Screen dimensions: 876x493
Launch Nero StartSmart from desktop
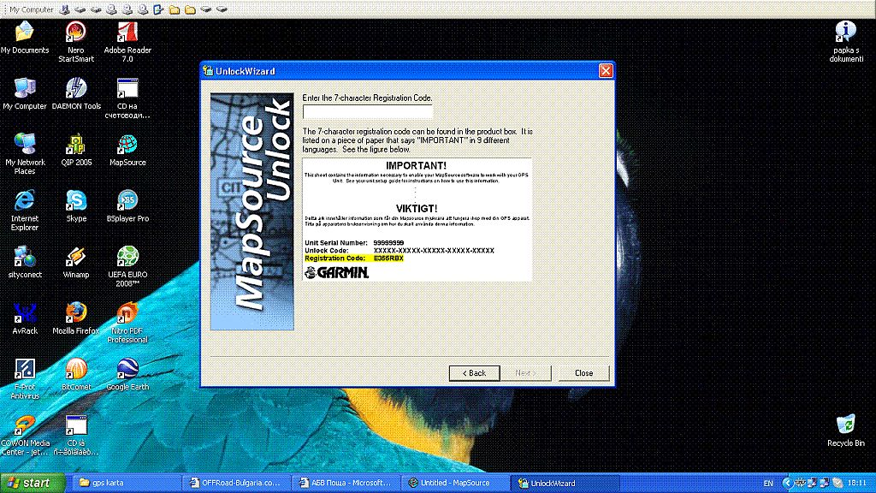(x=76, y=33)
